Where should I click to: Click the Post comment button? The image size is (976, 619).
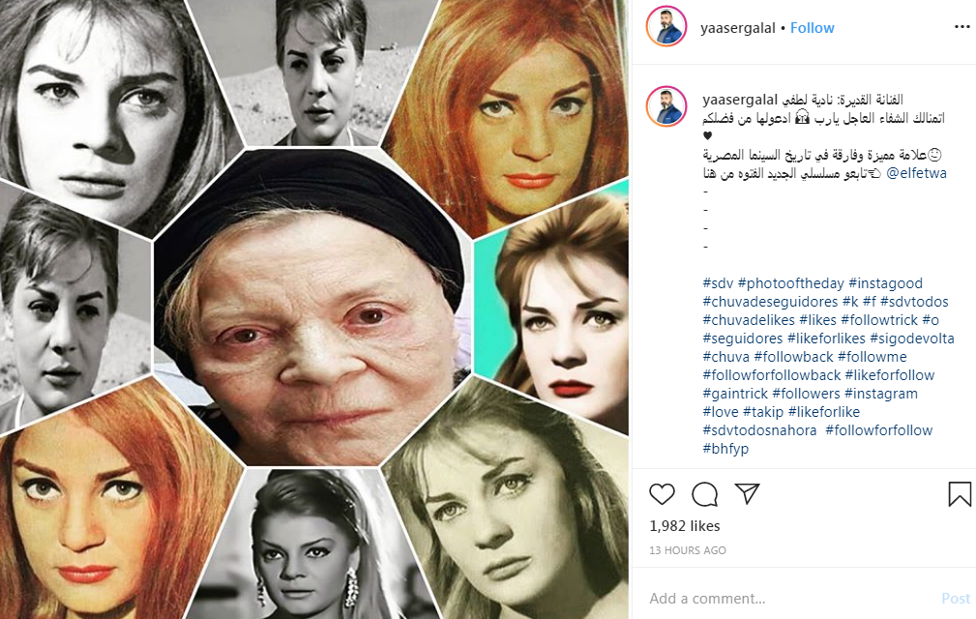tap(956, 599)
